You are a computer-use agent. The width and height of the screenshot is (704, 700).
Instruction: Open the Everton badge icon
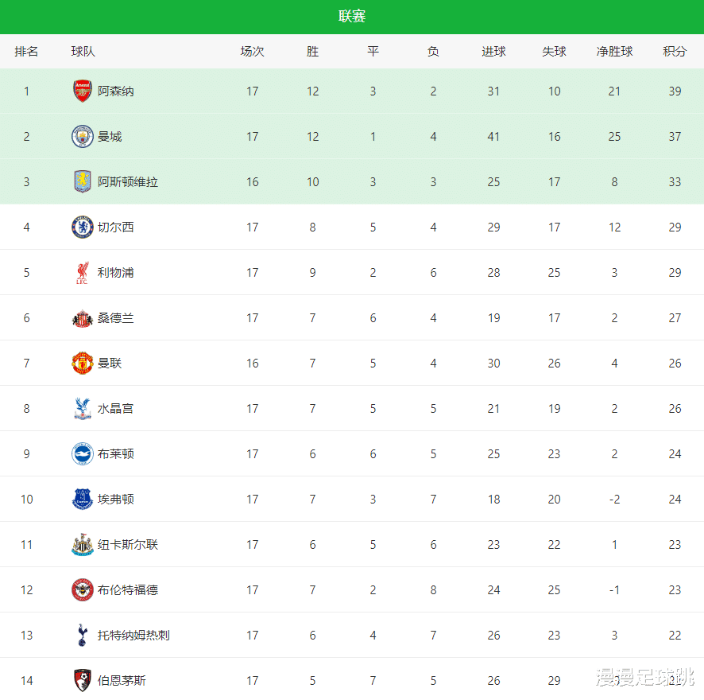pos(82,500)
